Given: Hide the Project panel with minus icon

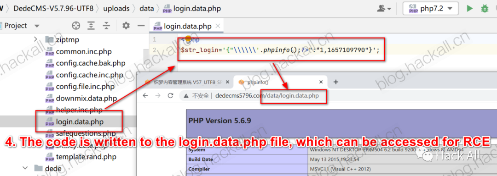Looking at the screenshot, I should [141, 26].
